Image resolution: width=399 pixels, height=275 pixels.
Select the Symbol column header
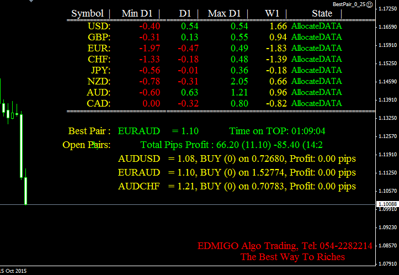point(87,13)
